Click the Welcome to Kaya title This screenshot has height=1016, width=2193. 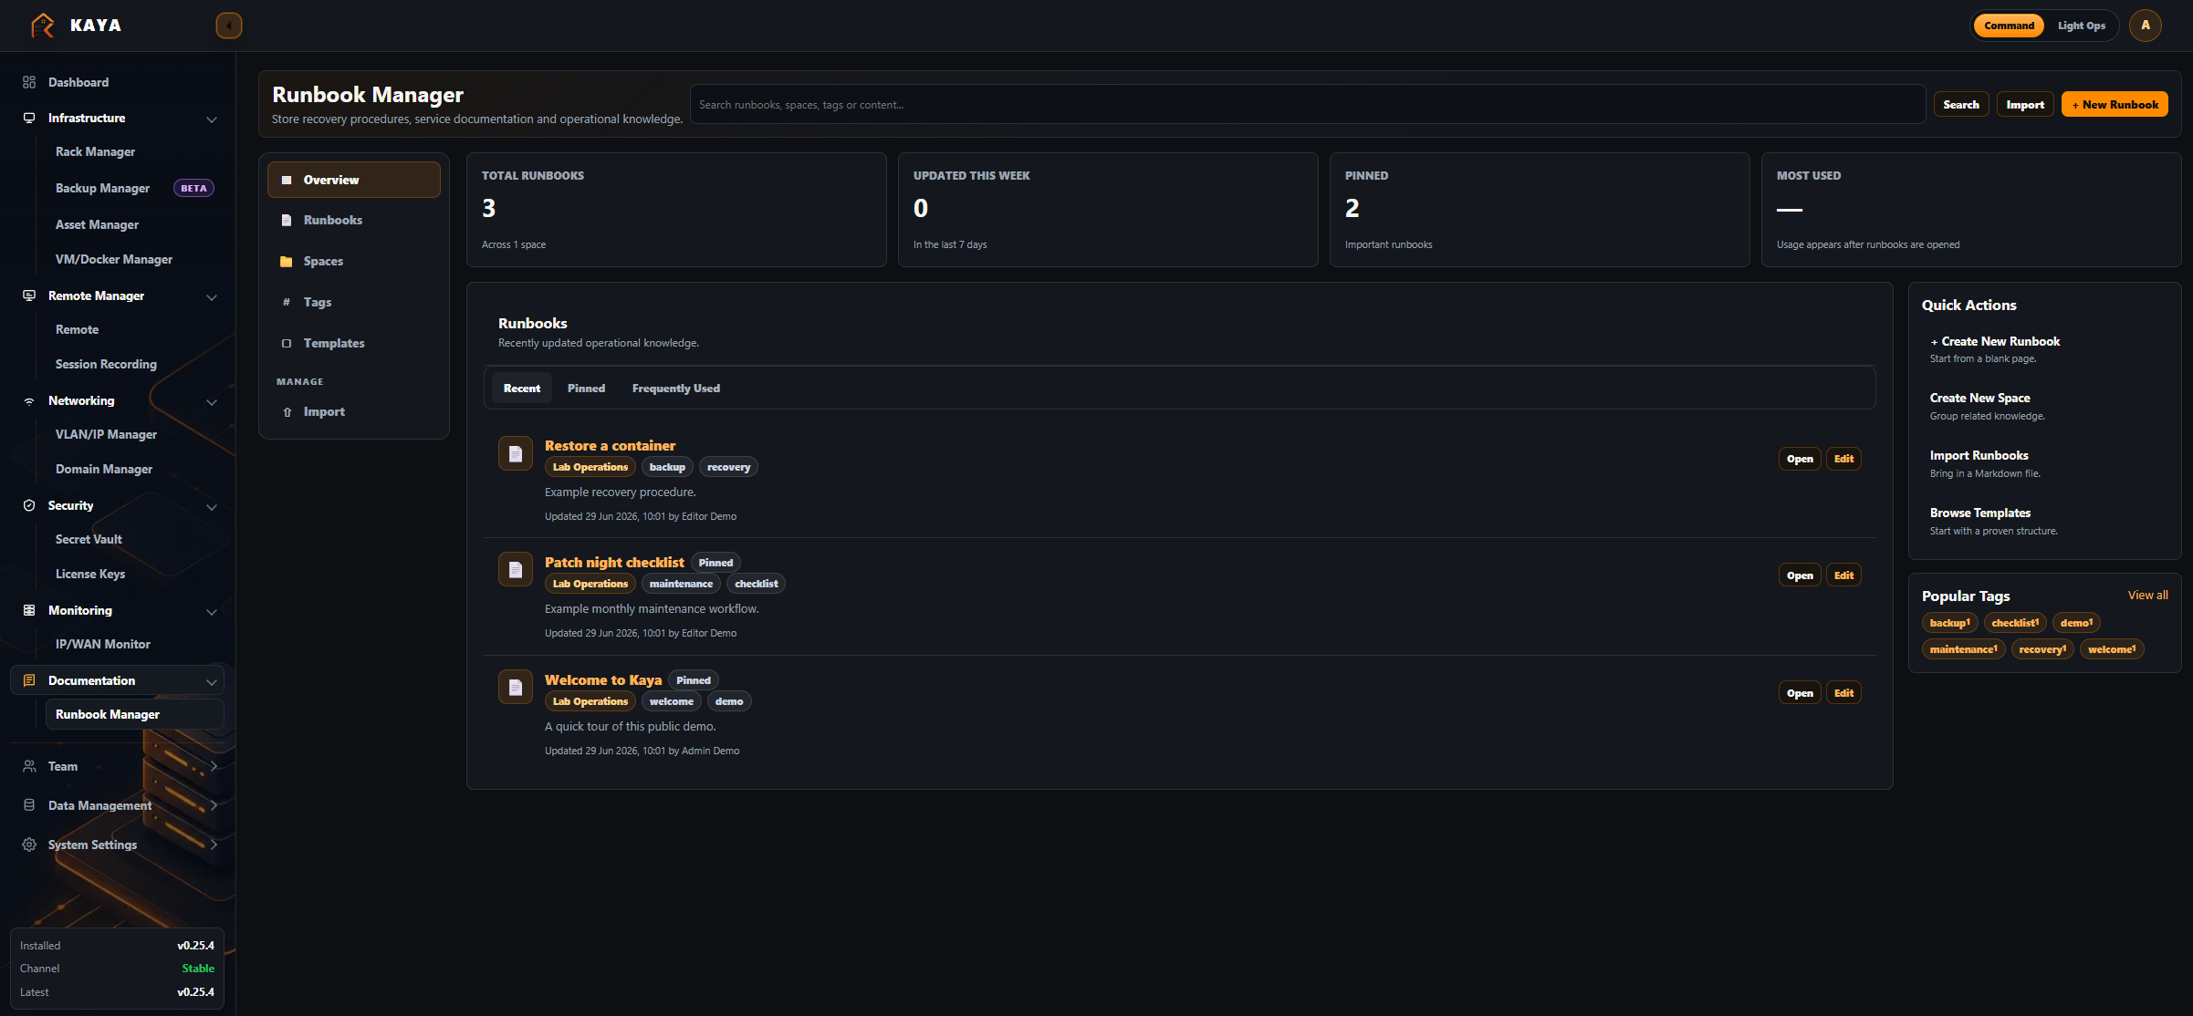tap(603, 680)
